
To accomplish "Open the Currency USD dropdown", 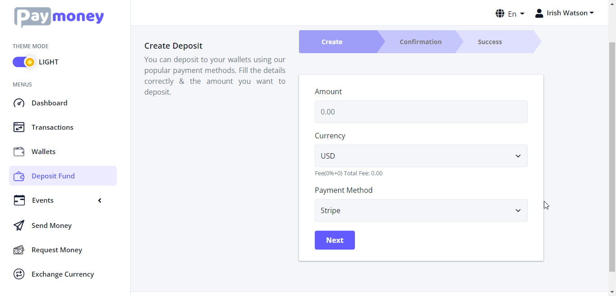I will pos(421,156).
